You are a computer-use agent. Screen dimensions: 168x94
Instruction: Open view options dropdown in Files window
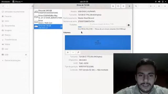coord(154,6)
